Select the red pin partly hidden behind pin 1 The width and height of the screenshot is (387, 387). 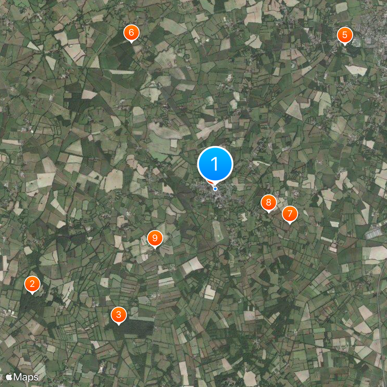click(209, 182)
